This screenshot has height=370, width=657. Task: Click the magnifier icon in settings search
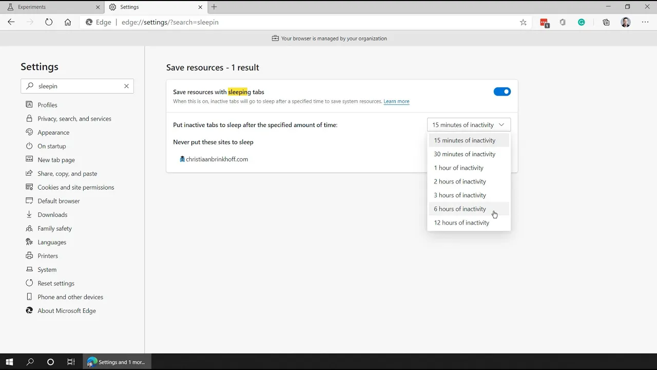coord(30,86)
